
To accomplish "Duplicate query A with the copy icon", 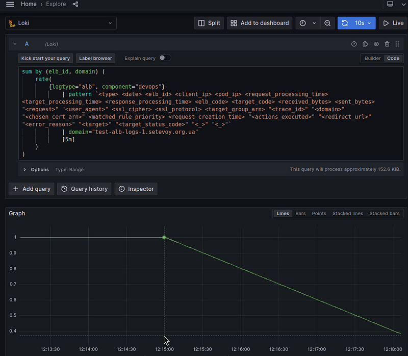I will [x=365, y=44].
